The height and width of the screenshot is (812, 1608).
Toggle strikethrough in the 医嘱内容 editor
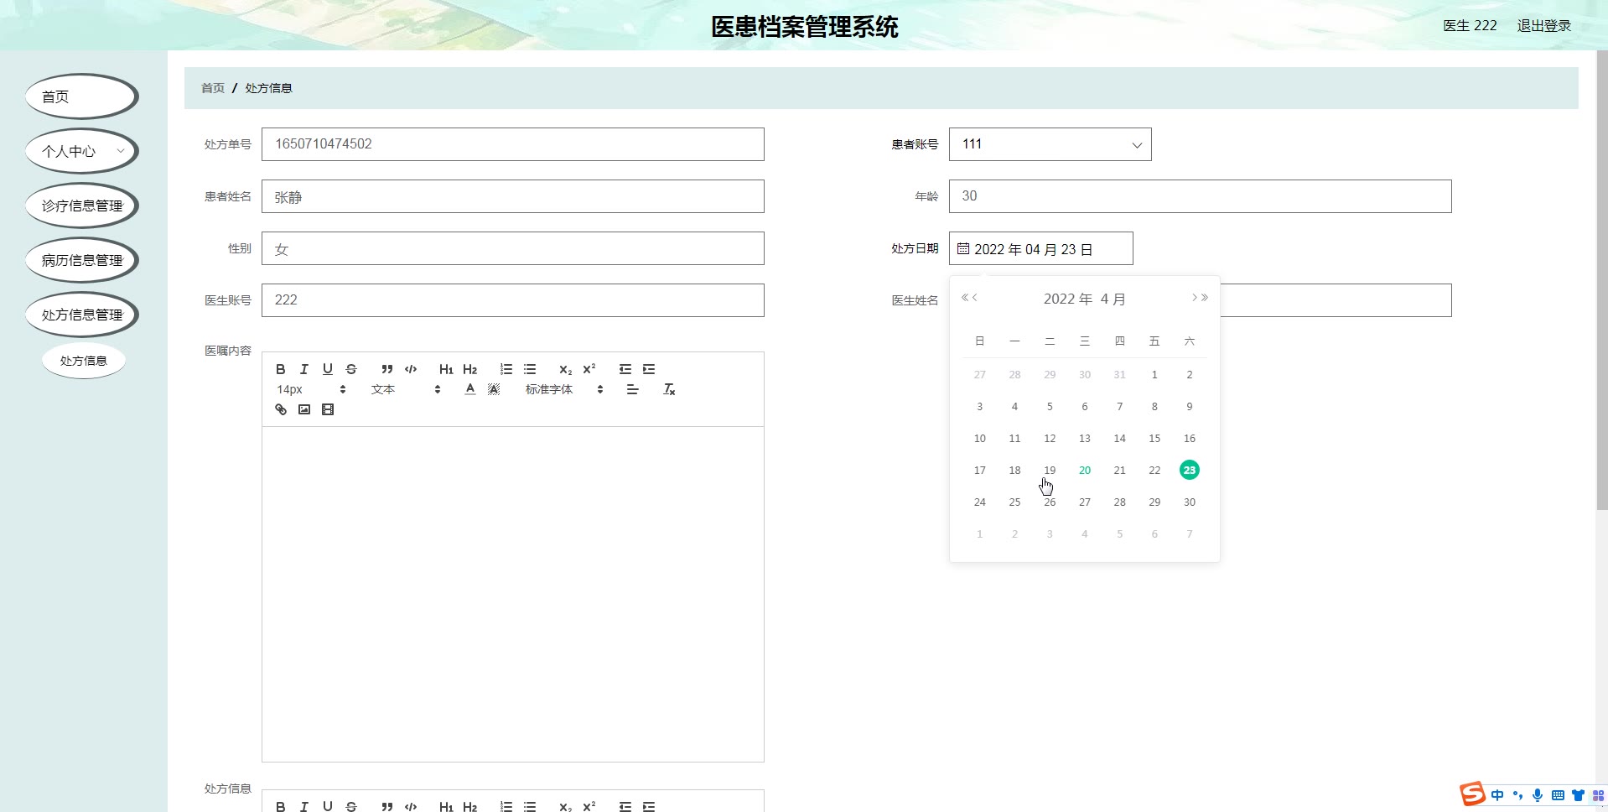tap(351, 369)
